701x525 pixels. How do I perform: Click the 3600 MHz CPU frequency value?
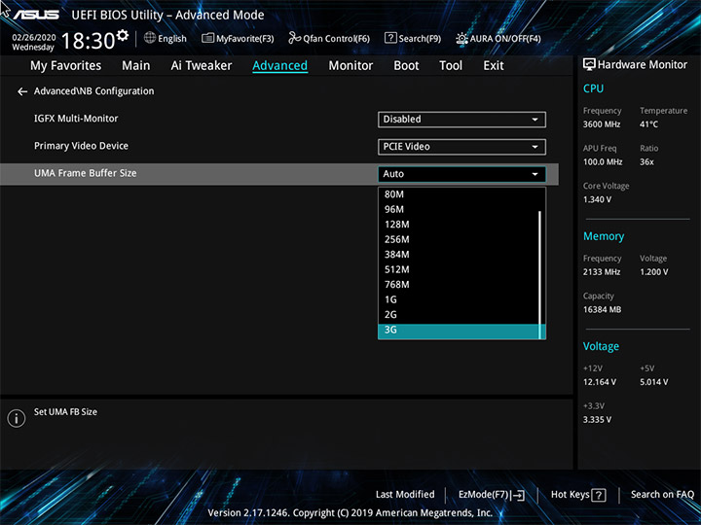click(x=602, y=124)
